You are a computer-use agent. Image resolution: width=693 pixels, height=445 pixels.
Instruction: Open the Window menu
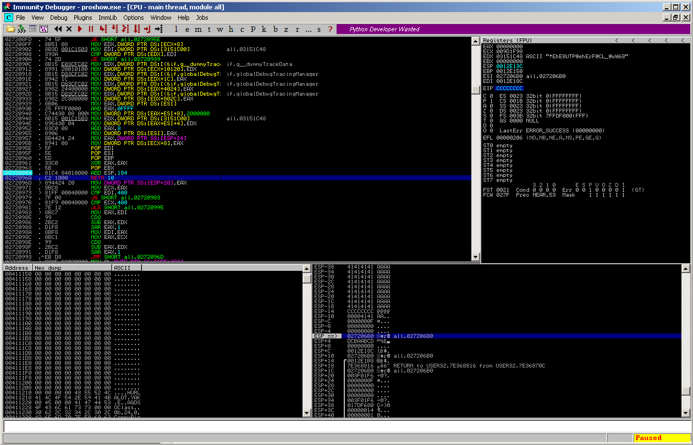(161, 18)
